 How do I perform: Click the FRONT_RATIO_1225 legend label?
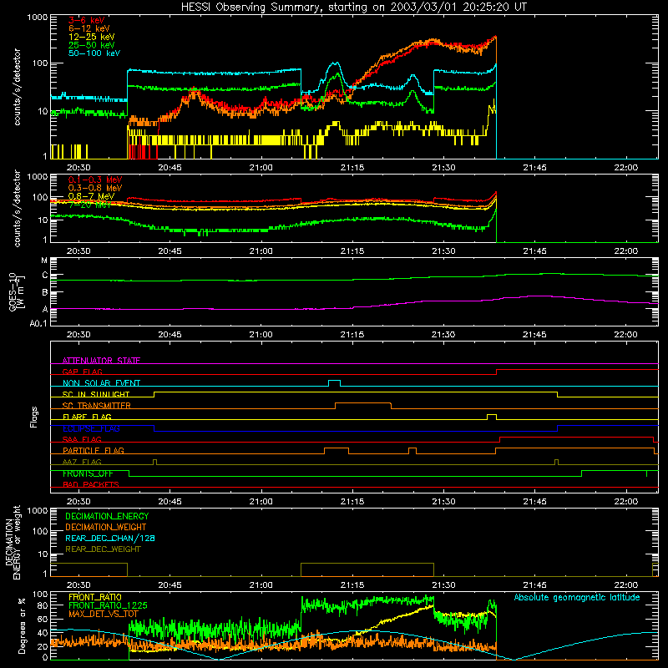pyautogui.click(x=108, y=605)
